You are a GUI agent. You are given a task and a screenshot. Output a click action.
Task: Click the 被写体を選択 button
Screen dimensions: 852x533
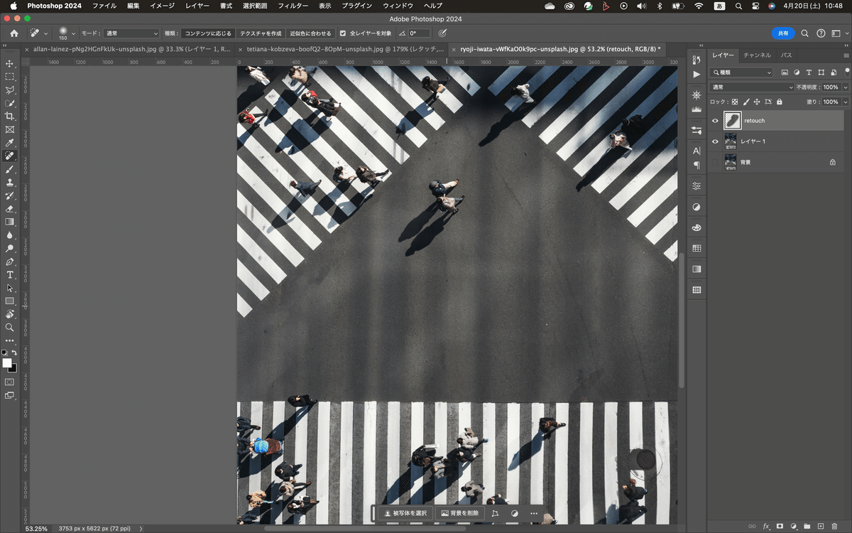point(405,513)
